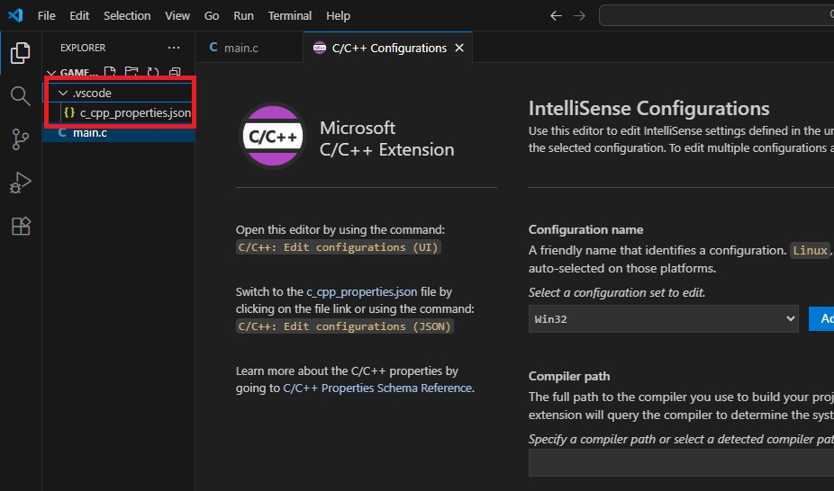
Task: Collapse the GAME project root section
Action: [x=50, y=73]
